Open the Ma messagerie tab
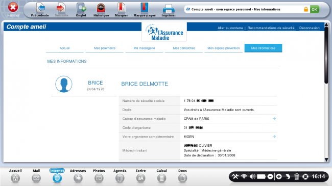The width and height of the screenshot is (332, 186). coord(144,48)
